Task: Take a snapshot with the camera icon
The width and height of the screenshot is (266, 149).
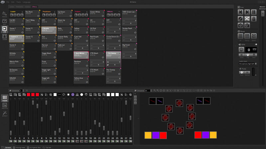Action: [240, 25]
